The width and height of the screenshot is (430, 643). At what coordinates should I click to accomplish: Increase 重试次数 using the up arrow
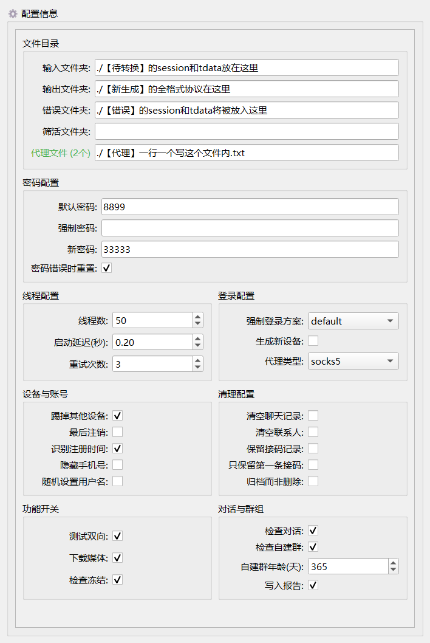pos(198,360)
